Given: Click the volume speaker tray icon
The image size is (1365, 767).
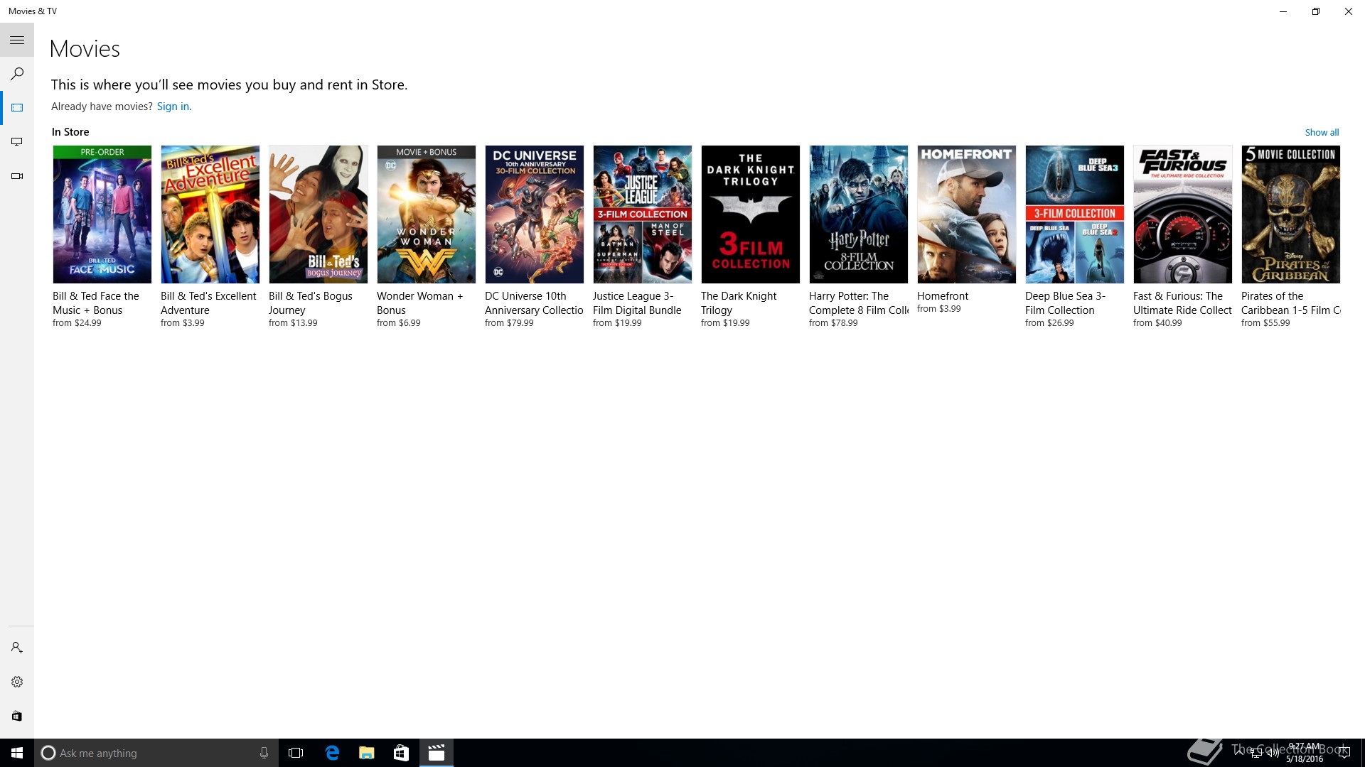Looking at the screenshot, I should click(1273, 753).
